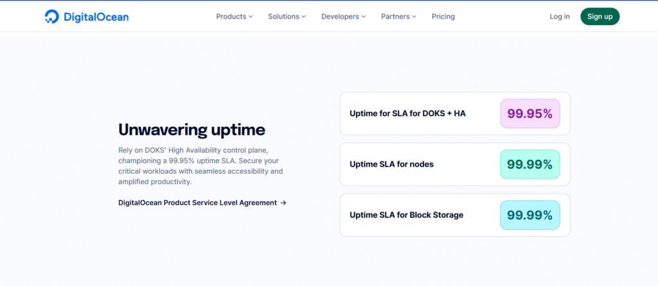This screenshot has height=286, width=658.
Task: Expand the Developers dropdown chevron
Action: (364, 17)
